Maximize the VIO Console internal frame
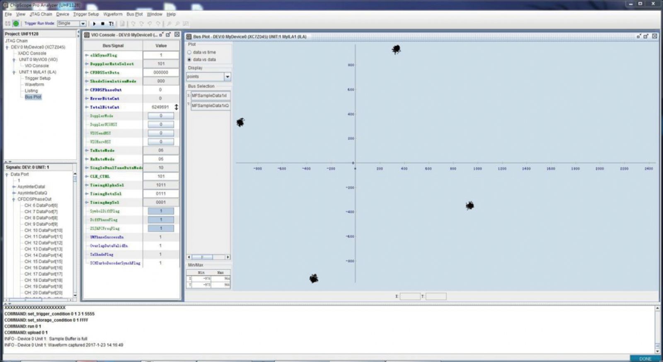Viewport: 663px width, 362px height. (x=169, y=34)
